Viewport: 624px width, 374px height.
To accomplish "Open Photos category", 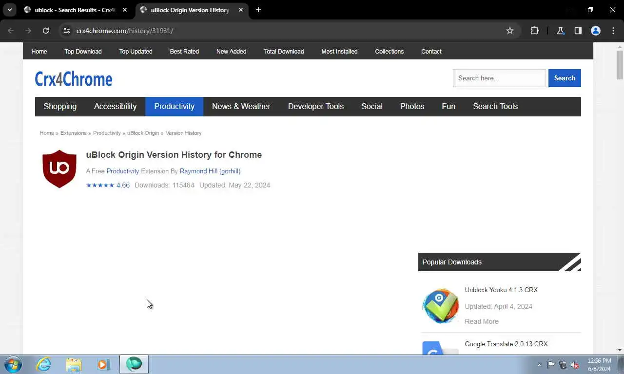I will coord(412,106).
